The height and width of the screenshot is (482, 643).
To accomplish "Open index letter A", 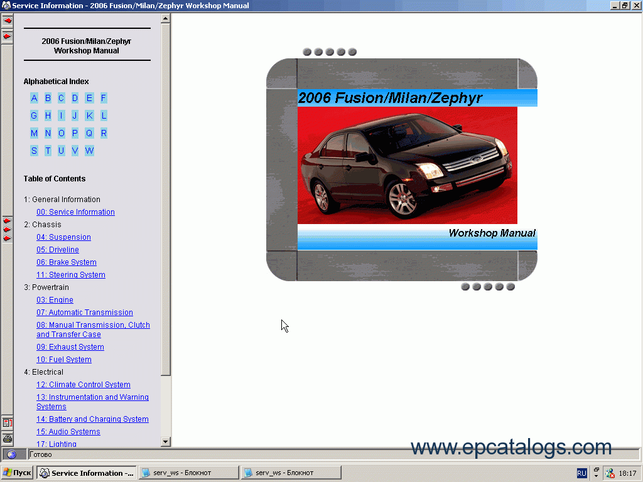I will (34, 98).
